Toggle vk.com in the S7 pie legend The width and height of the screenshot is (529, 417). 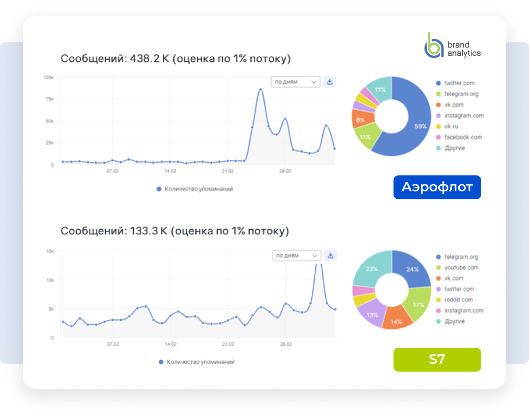450,278
